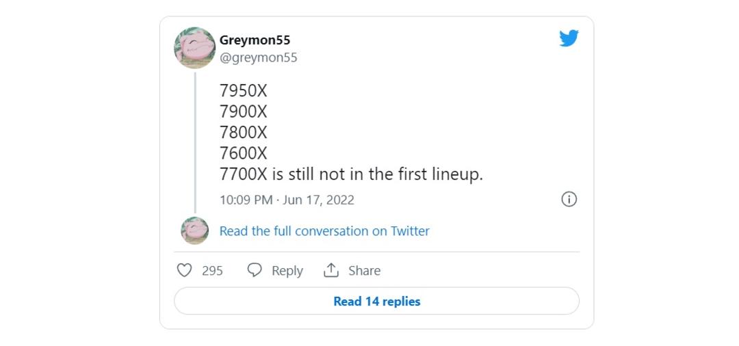Screen dimensions: 739x346
Task: Click the 7900X line in the tweet
Action: 243,111
